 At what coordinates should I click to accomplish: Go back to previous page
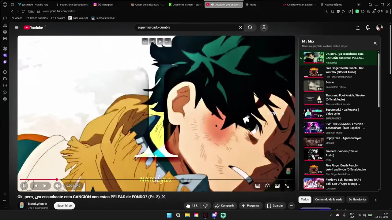pos(12,11)
